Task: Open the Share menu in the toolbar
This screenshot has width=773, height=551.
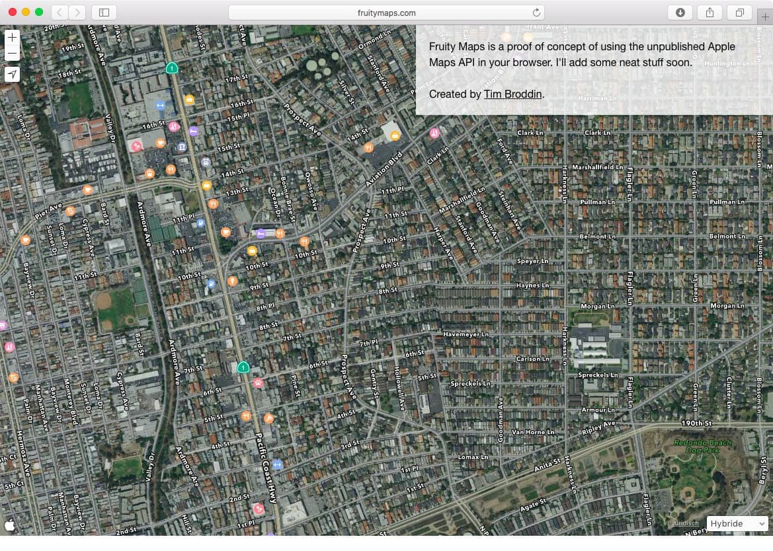Action: 710,12
